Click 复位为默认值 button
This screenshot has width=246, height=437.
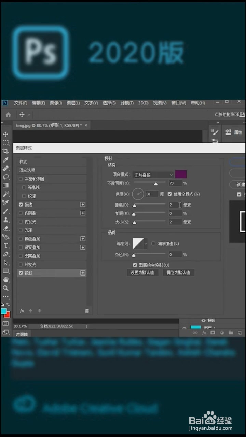click(178, 273)
